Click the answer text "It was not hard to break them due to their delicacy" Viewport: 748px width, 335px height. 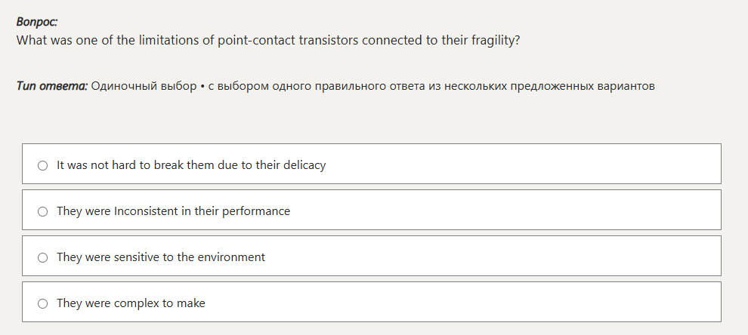(191, 165)
